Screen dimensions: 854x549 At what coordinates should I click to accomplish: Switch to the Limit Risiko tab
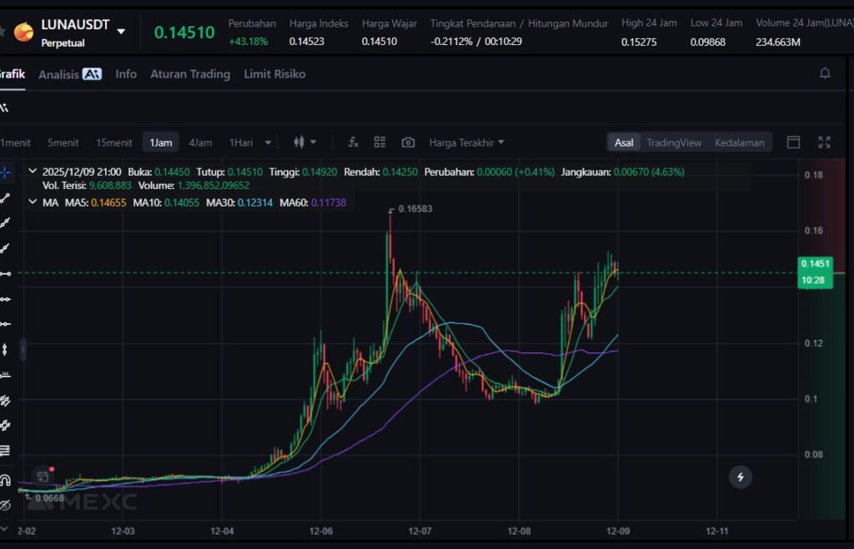274,74
